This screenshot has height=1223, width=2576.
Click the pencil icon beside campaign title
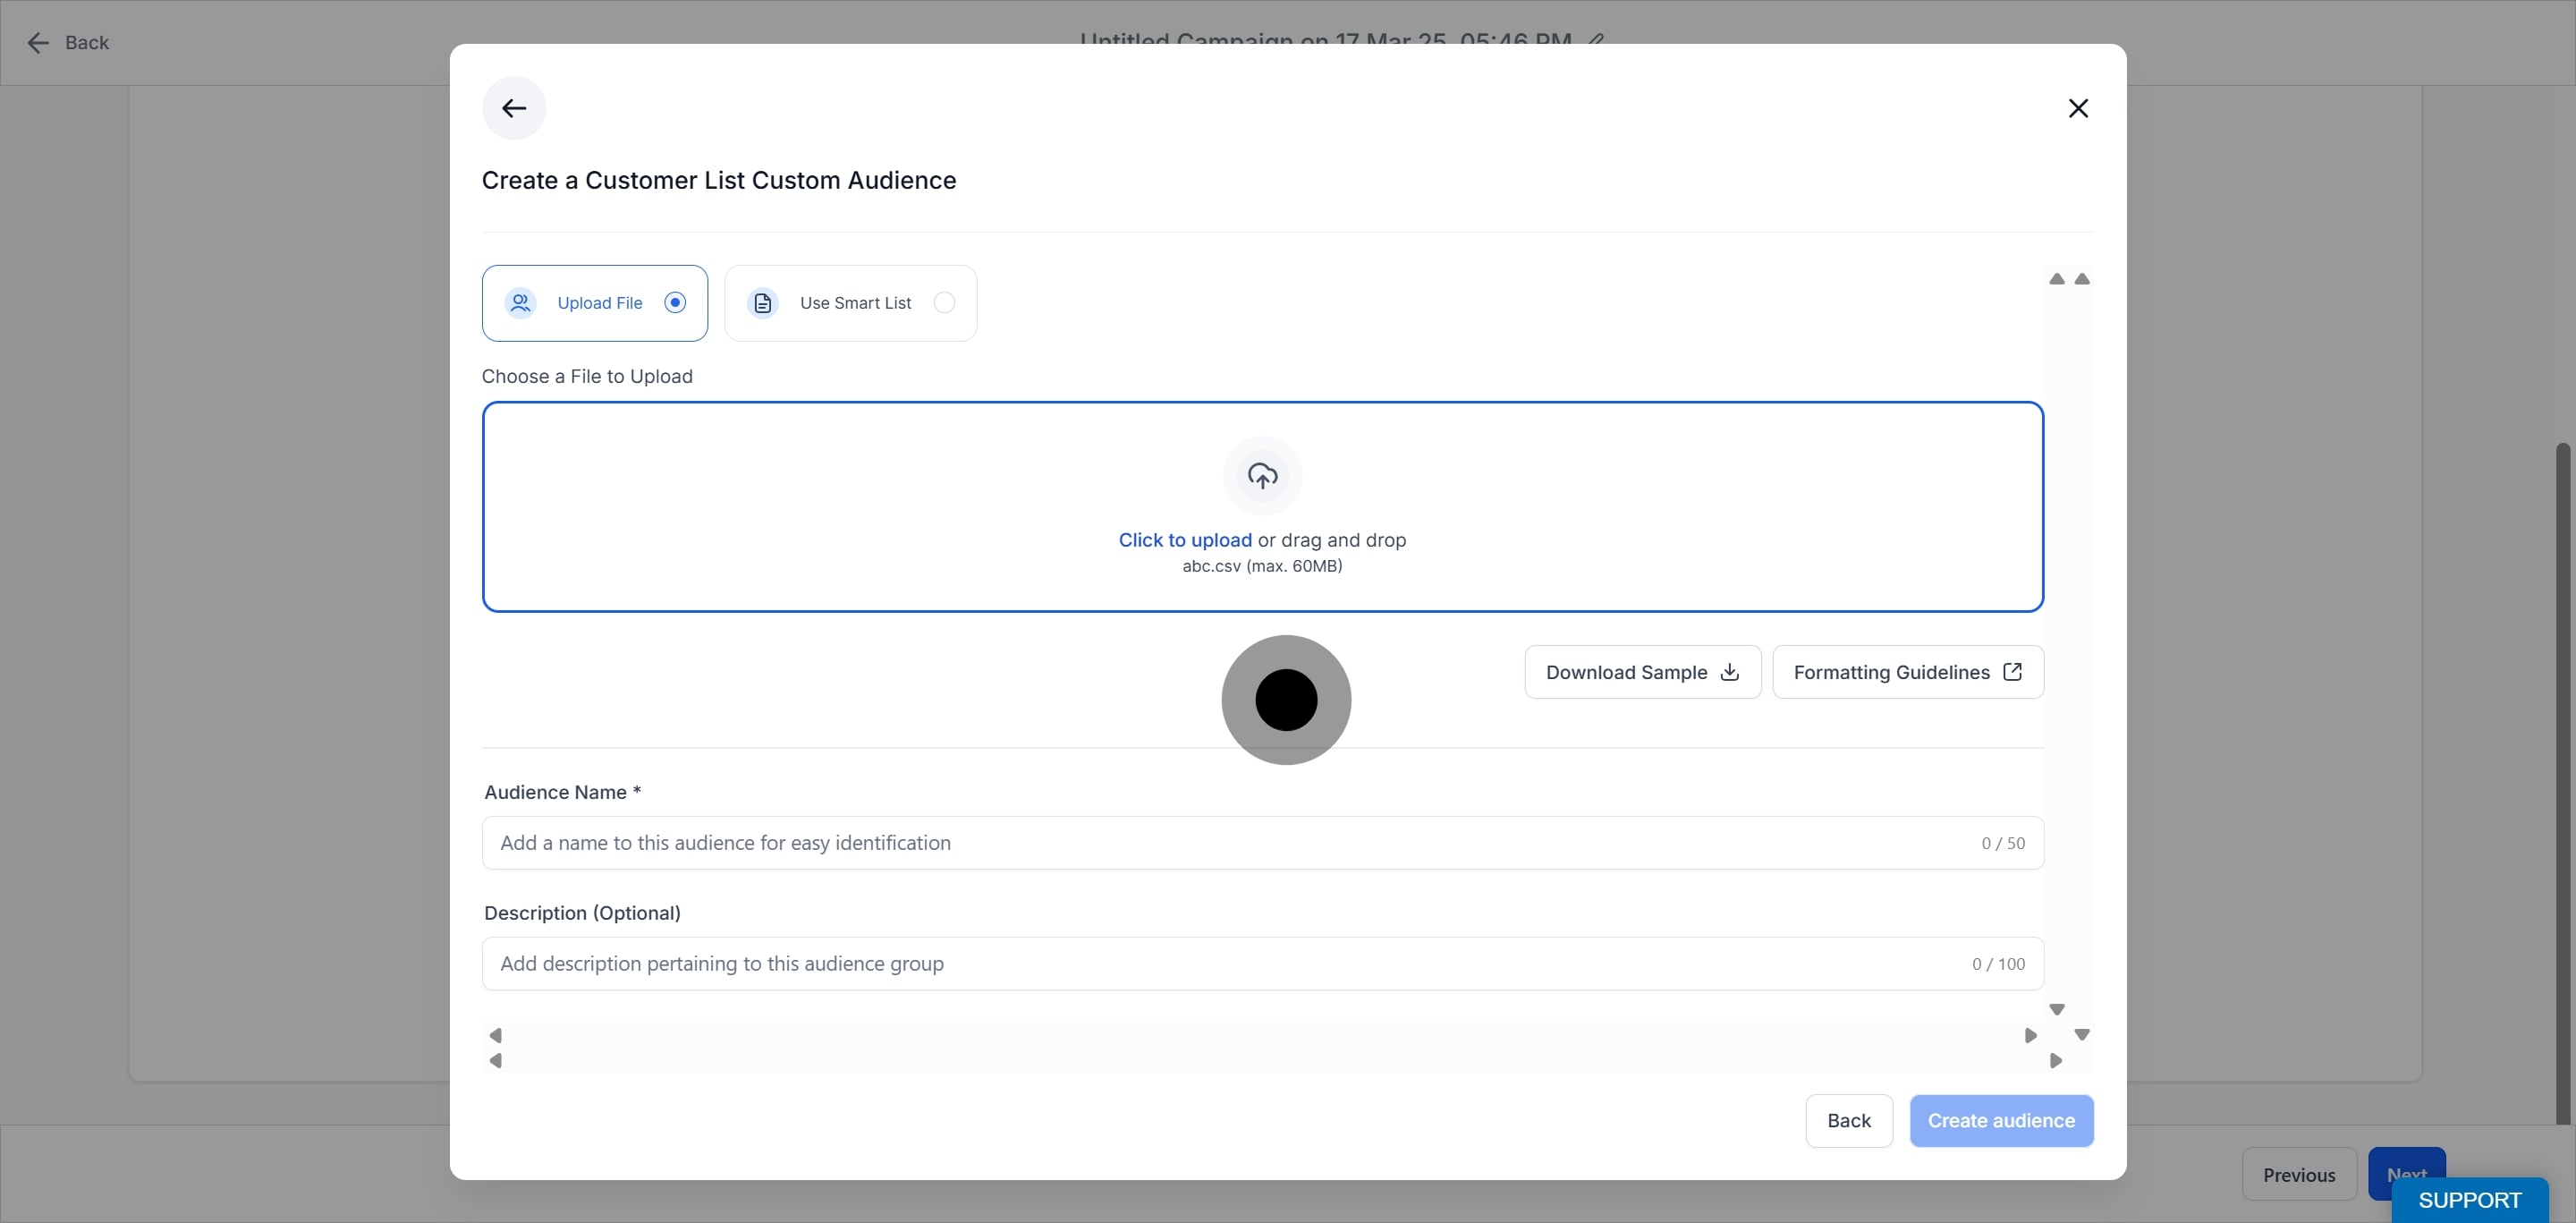[1596, 40]
